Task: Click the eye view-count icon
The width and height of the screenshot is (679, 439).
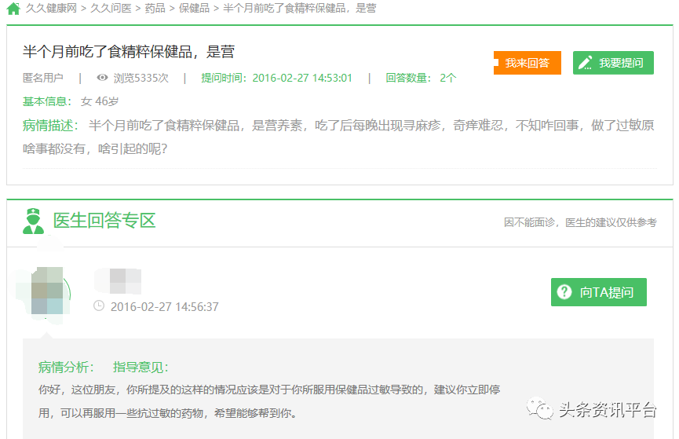Action: (x=102, y=78)
